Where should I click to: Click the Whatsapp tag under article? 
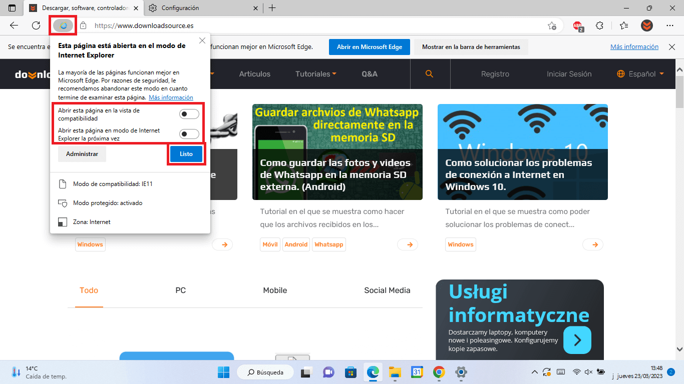[x=329, y=244]
